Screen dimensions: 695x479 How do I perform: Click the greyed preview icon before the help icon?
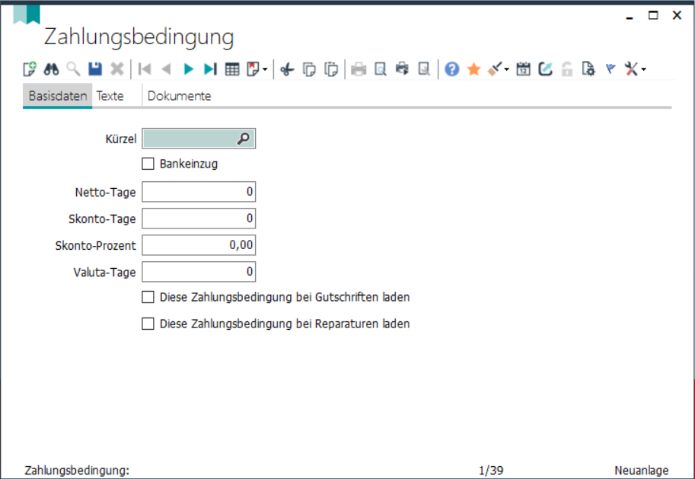tap(424, 69)
